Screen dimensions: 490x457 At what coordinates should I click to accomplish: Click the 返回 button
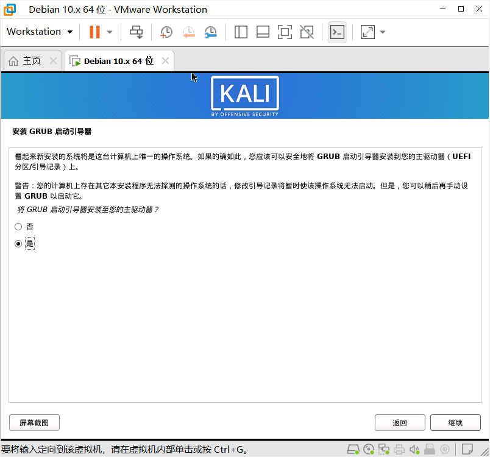(x=400, y=423)
